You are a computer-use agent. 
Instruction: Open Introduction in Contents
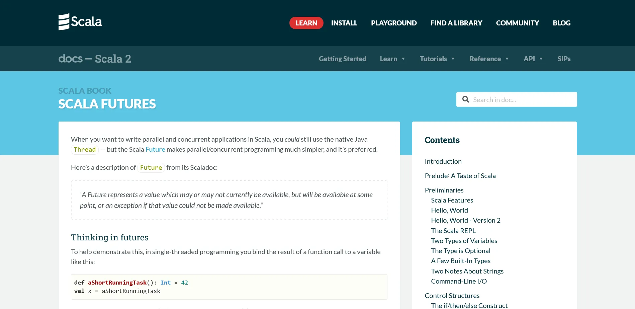point(443,161)
